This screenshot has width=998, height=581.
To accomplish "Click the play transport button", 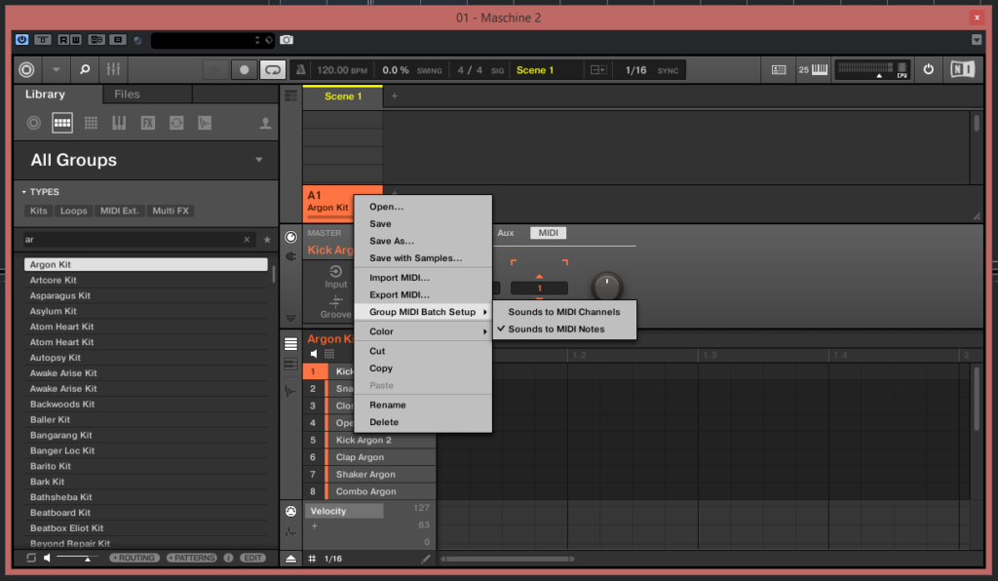I will coord(215,70).
